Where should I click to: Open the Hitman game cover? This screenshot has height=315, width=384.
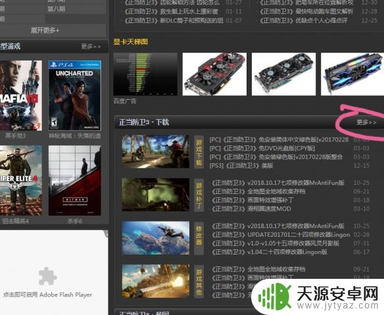pos(75,181)
